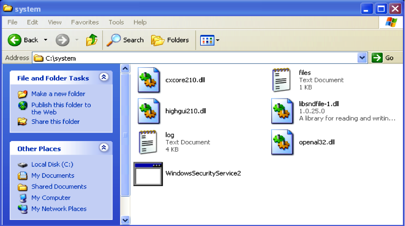The height and width of the screenshot is (226, 405).
Task: Click the Make a new folder icon
Action: coord(22,94)
